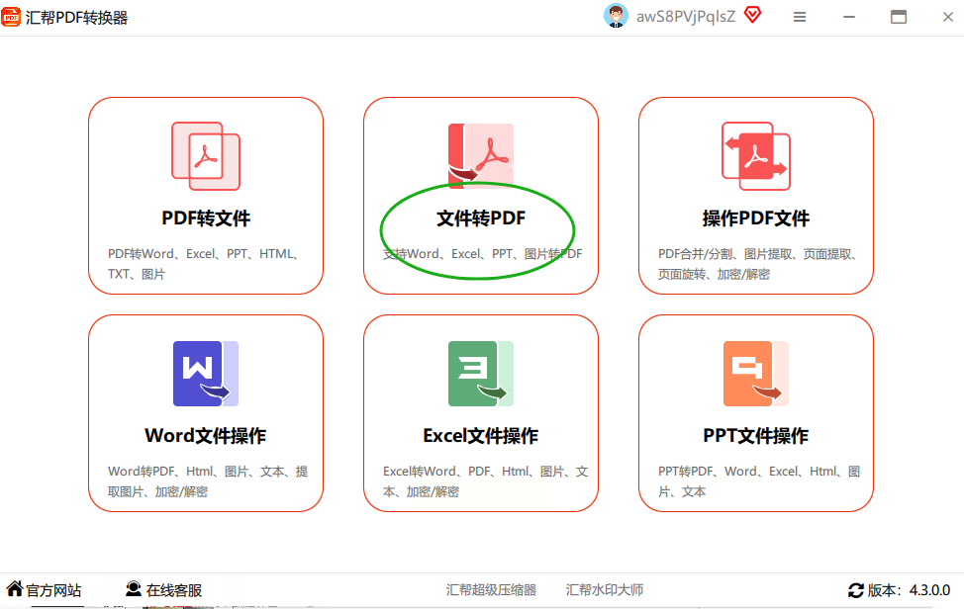Open the PDF转文件 icon
Image resolution: width=964 pixels, height=609 pixels.
pyautogui.click(x=205, y=156)
